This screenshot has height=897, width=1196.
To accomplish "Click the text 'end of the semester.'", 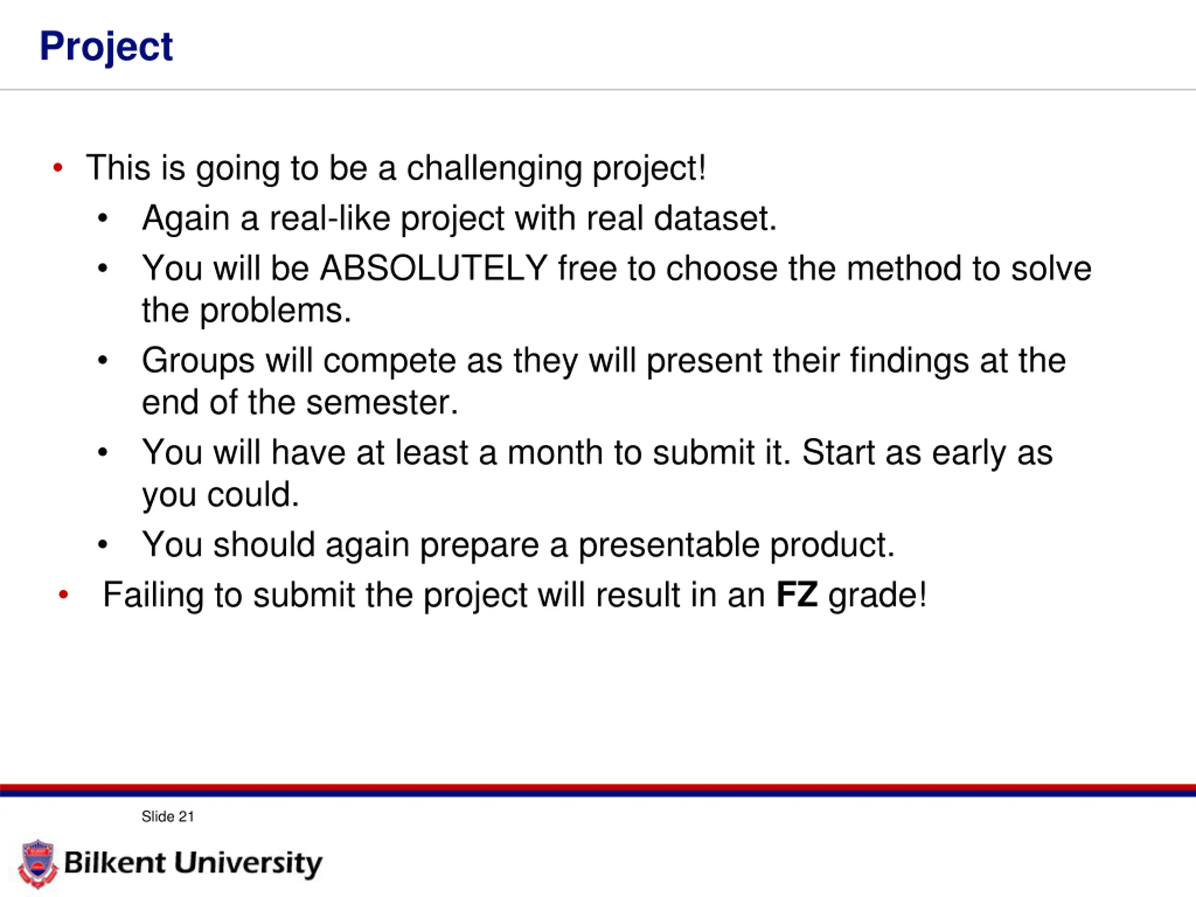I will [300, 403].
